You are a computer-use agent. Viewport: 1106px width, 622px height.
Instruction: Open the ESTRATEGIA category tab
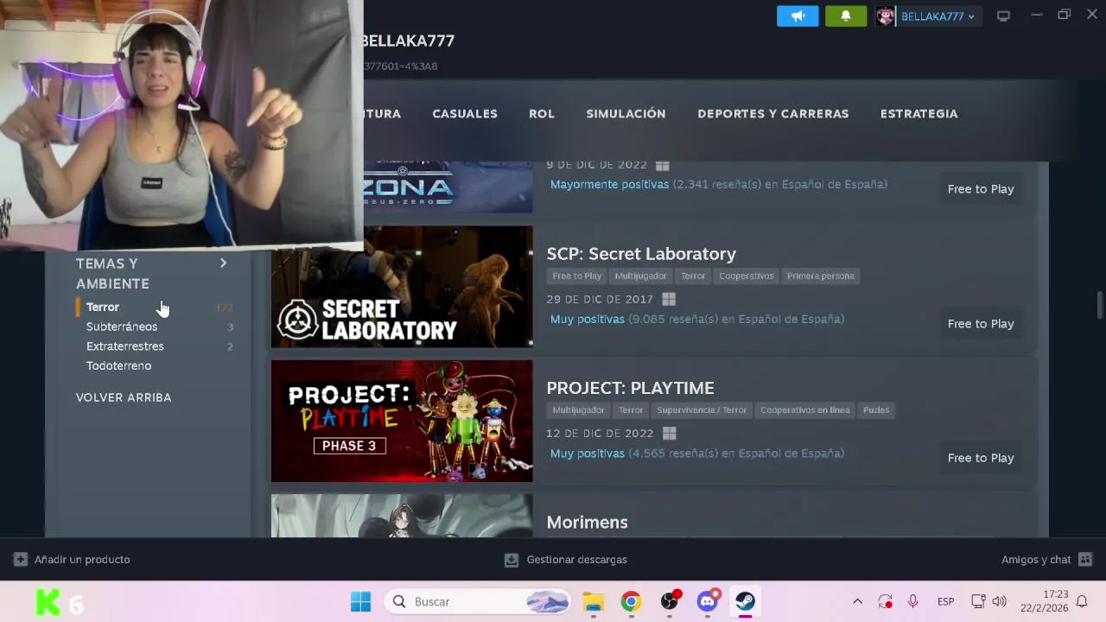coord(918,113)
